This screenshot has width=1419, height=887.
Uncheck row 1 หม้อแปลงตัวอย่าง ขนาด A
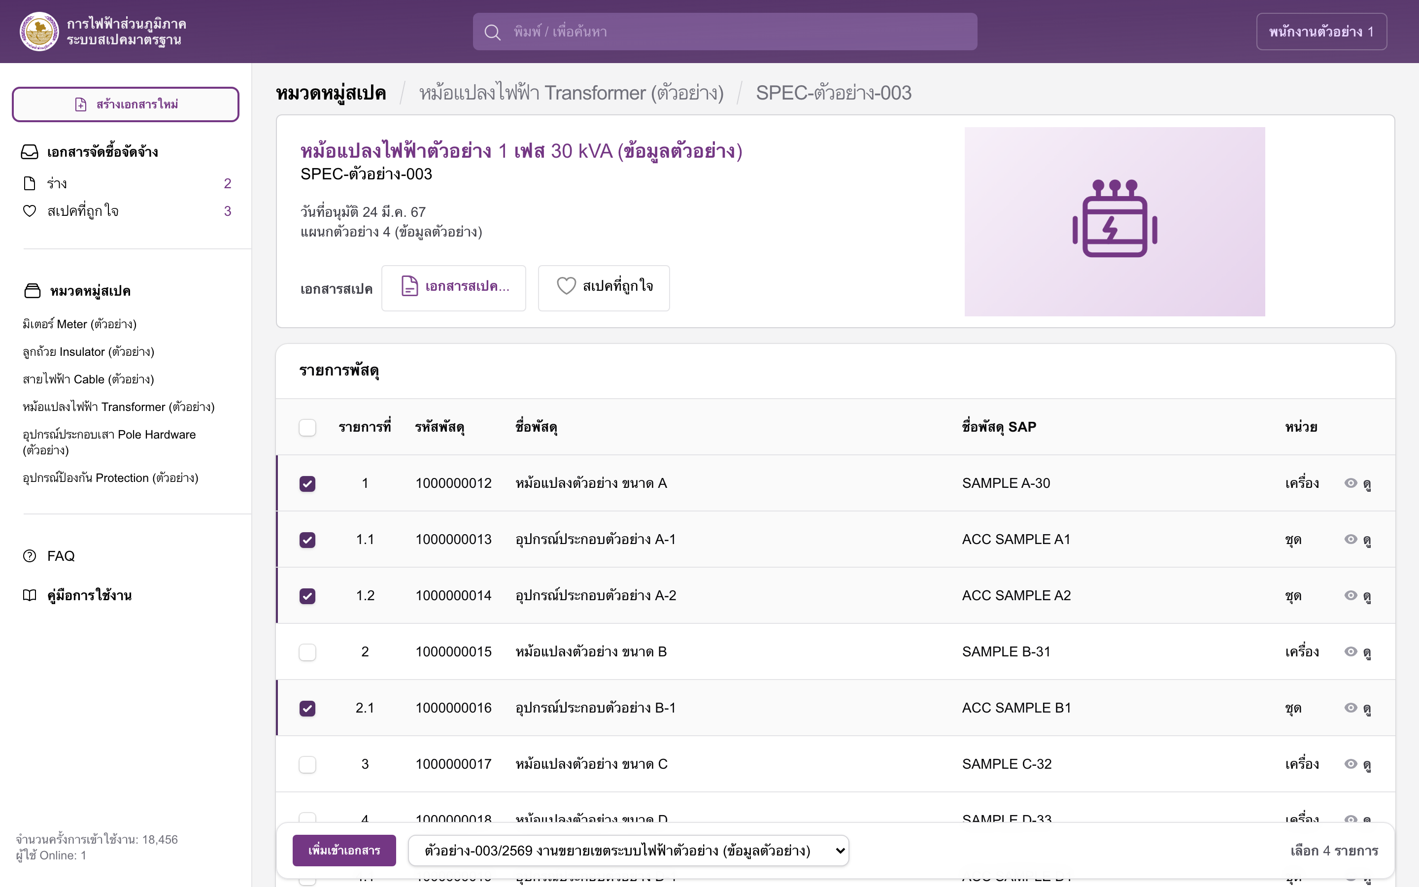pyautogui.click(x=307, y=483)
